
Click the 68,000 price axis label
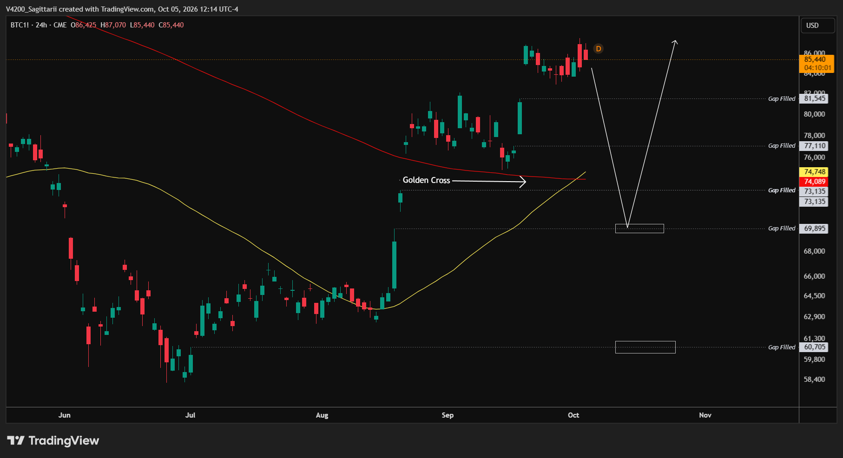(x=814, y=251)
